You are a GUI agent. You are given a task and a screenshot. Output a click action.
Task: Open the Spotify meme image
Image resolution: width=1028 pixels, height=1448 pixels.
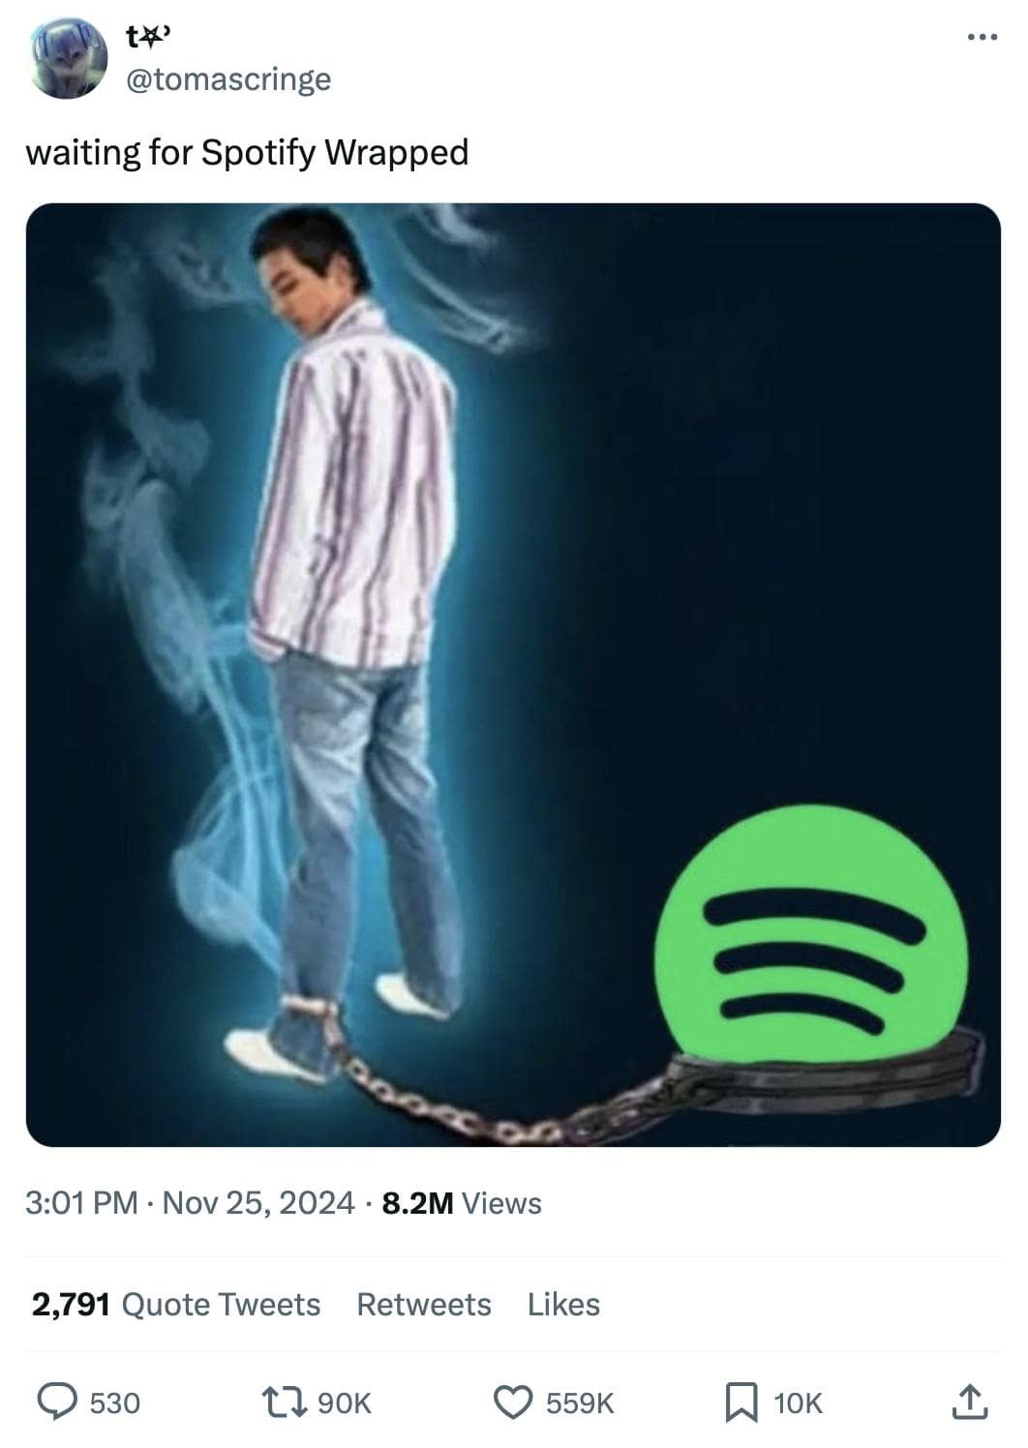click(513, 675)
